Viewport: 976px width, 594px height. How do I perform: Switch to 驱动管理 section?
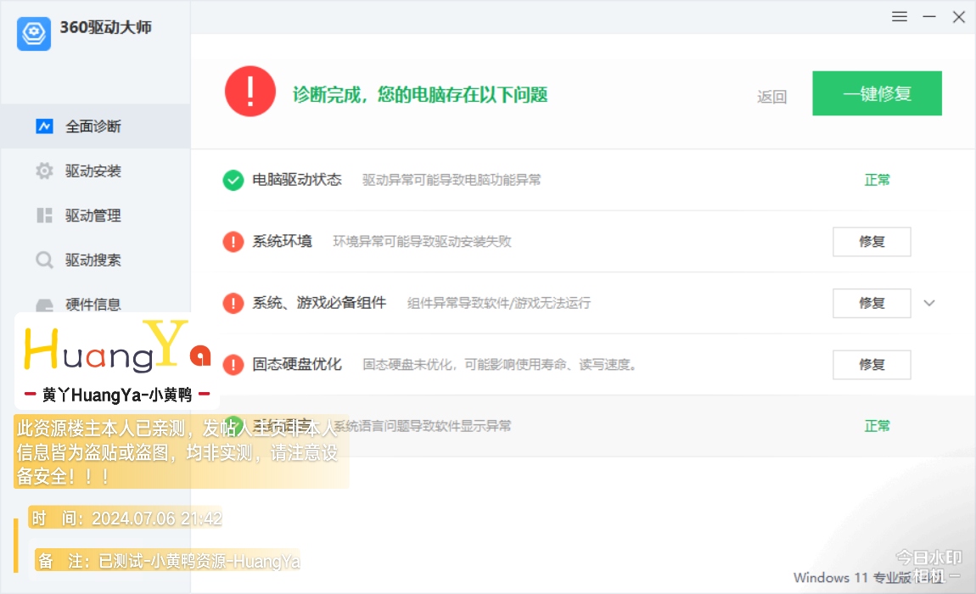95,216
